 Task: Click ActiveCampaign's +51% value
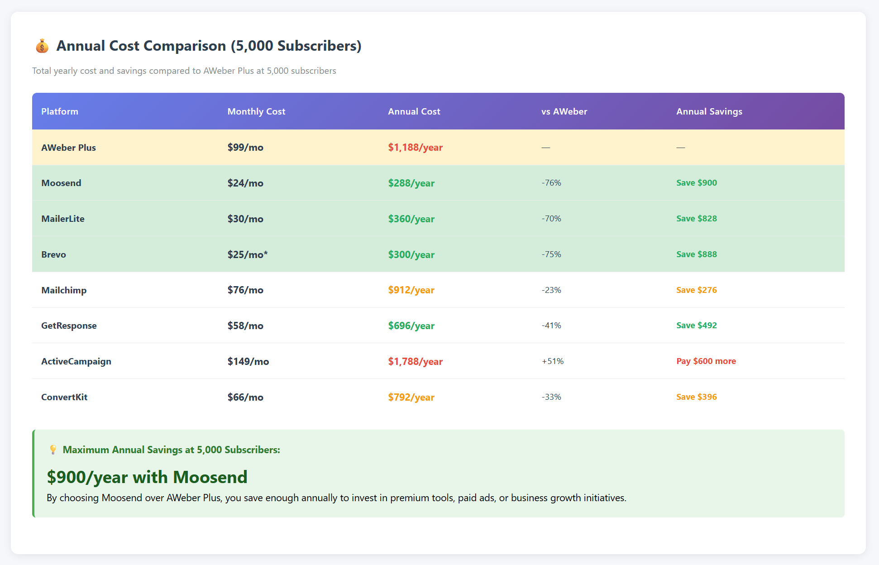pos(552,361)
